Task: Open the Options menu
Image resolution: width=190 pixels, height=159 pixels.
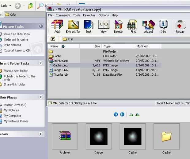Action: point(104,15)
